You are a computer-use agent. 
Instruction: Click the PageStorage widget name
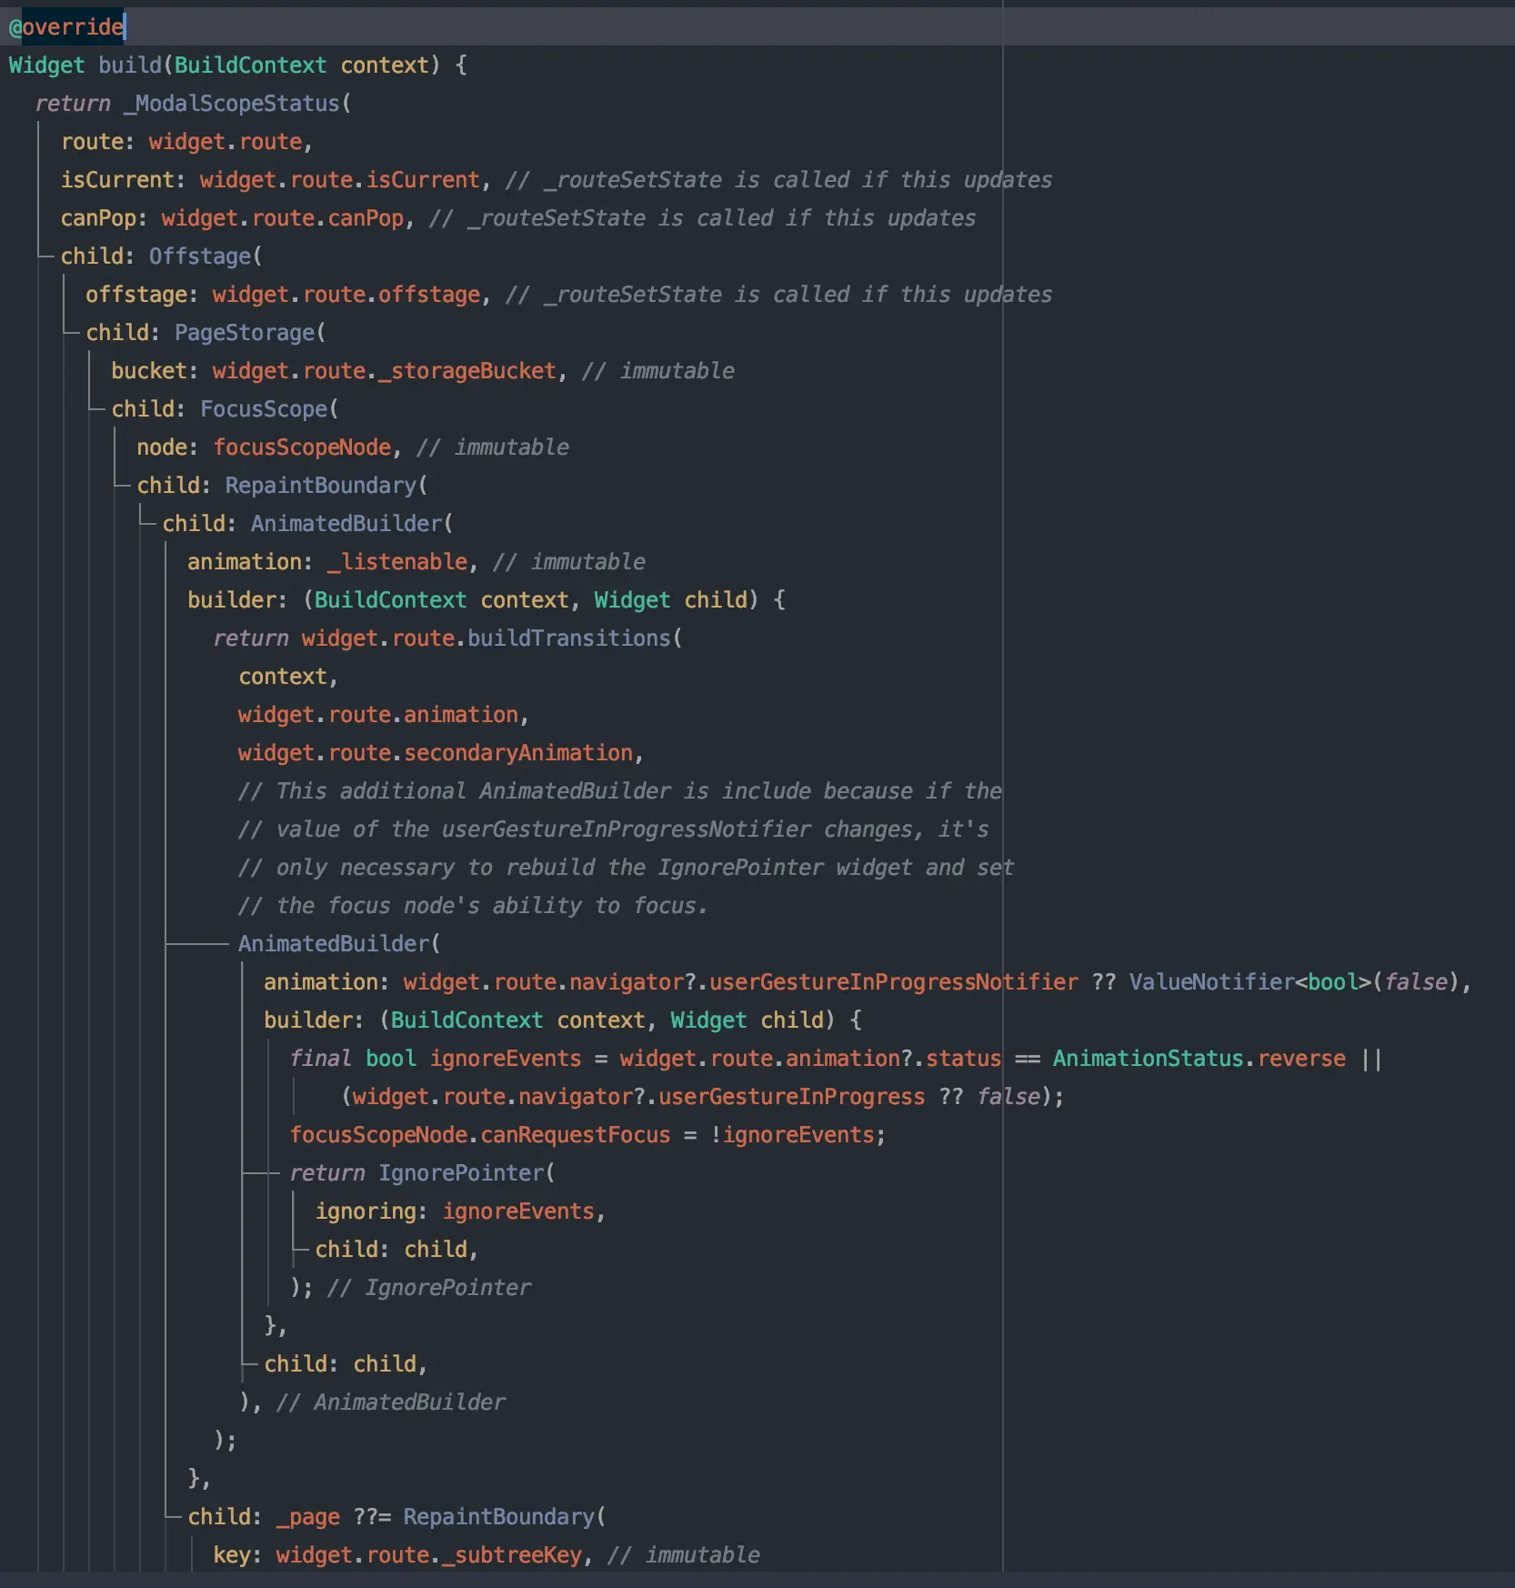tap(245, 333)
